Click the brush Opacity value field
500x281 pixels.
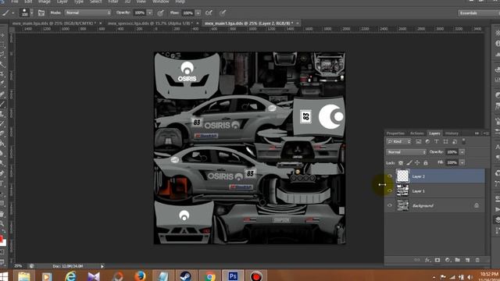(x=140, y=12)
